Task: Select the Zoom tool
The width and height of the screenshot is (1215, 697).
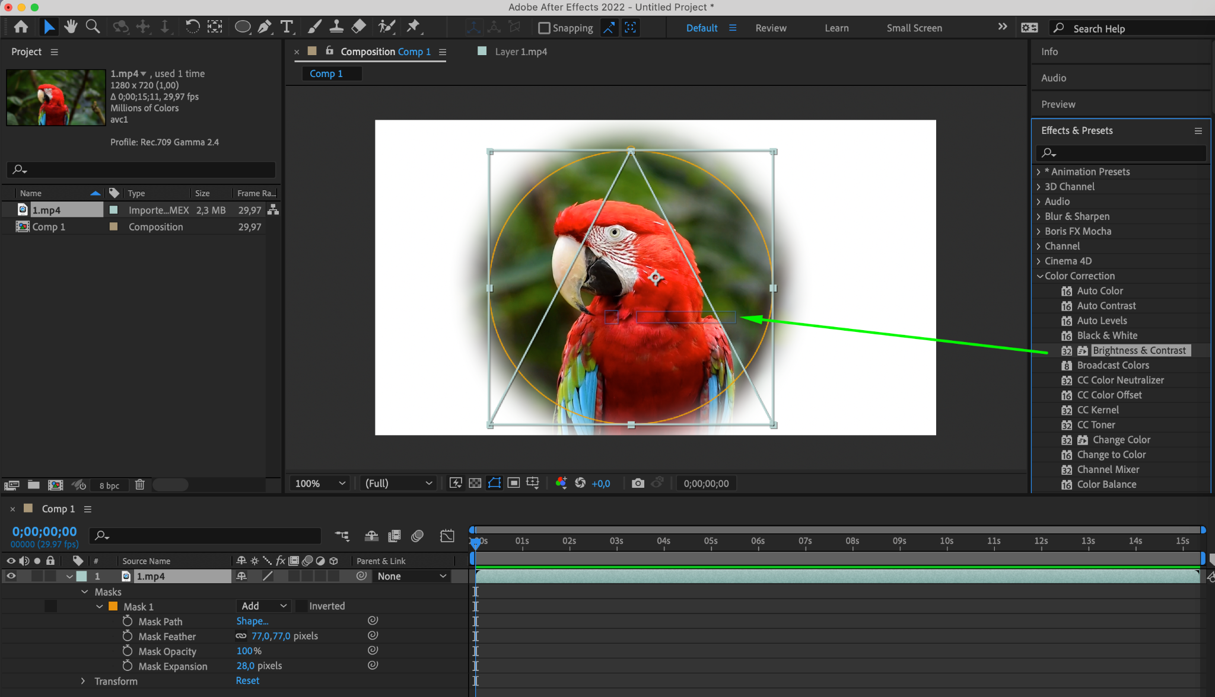Action: pos(93,27)
